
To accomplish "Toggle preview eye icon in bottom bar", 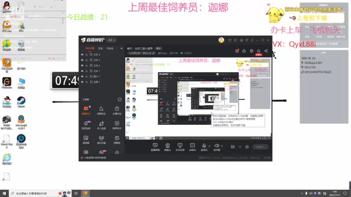I will pyautogui.click(x=240, y=147).
